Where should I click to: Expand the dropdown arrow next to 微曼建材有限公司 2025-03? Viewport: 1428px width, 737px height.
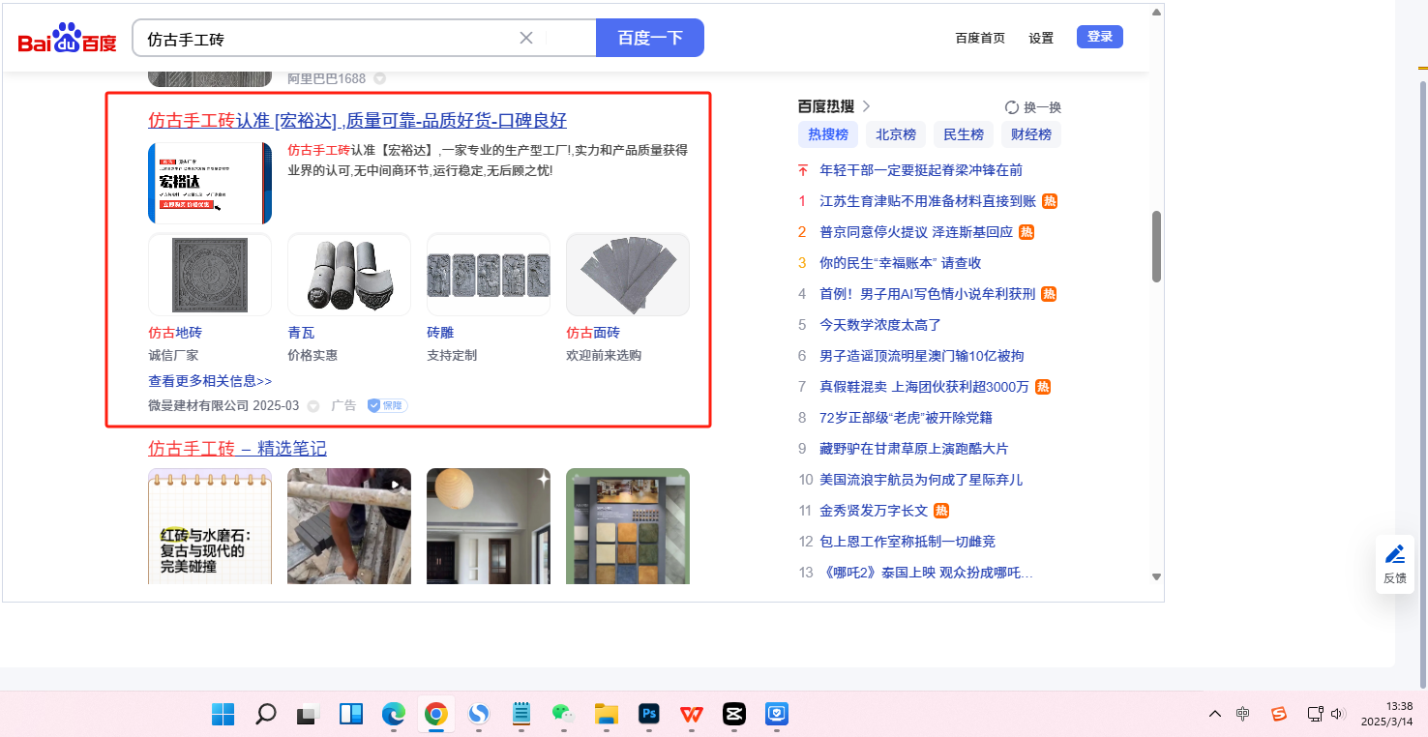(x=313, y=406)
